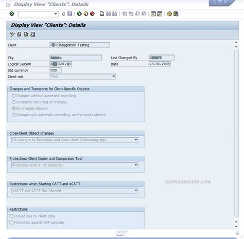
Task: Click the Date field 23.06.2008
Action: pos(160,64)
